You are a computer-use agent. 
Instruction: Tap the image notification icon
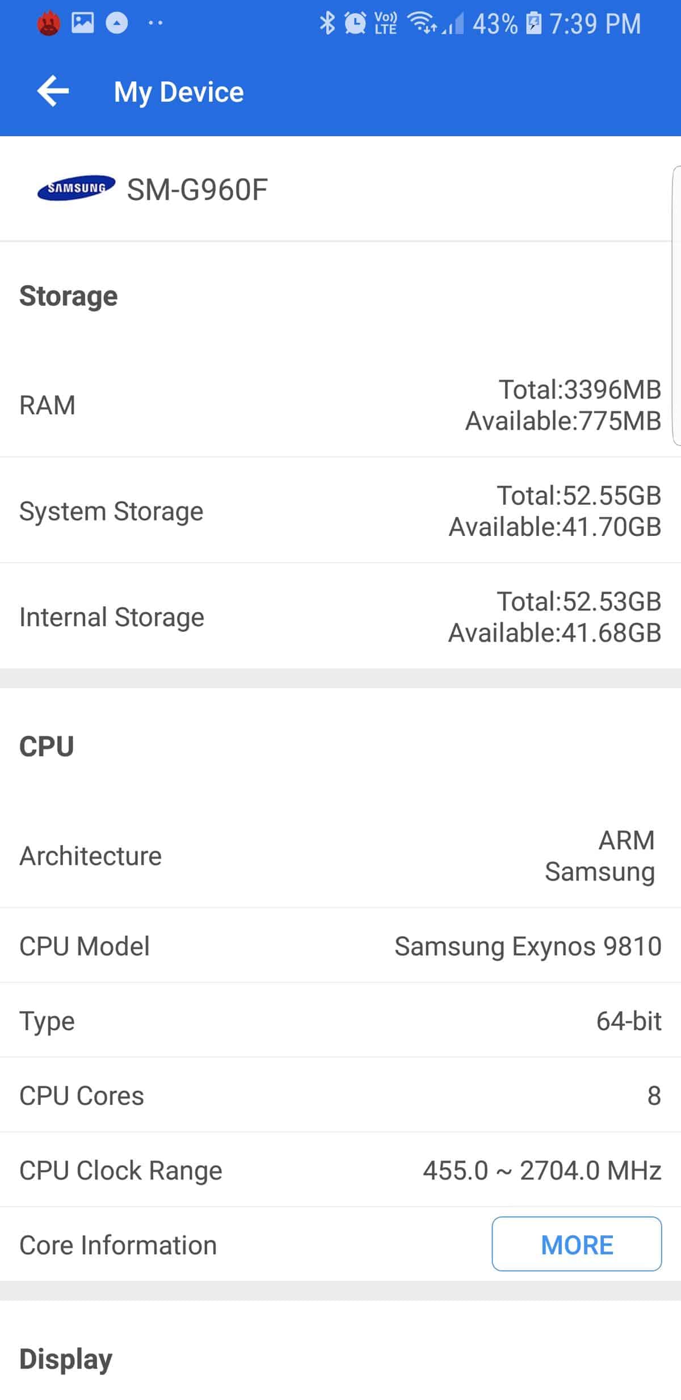(82, 23)
